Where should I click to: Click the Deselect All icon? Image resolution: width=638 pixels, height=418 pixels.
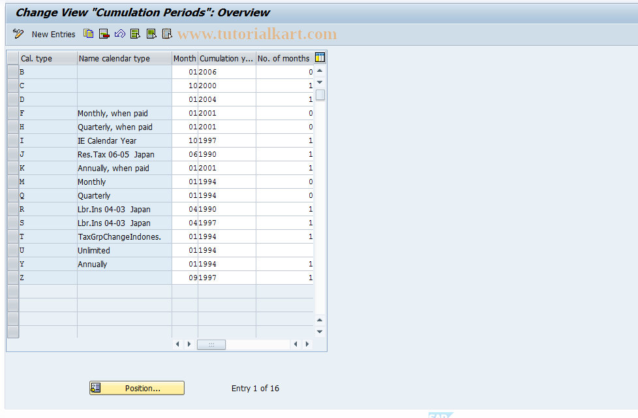coord(167,34)
